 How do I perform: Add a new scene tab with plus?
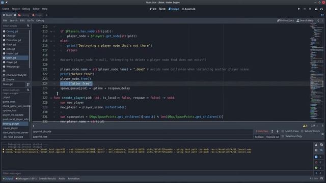tap(46, 15)
